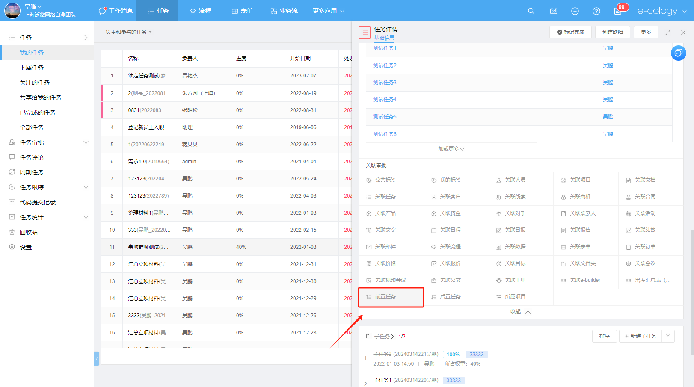Viewport: 694px width, 387px height.
Task: Select row 事项群聊测试 in task table
Action: (226, 247)
